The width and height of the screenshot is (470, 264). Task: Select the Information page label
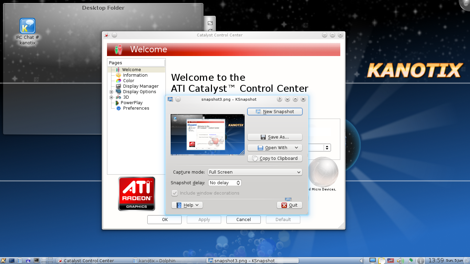pos(135,75)
